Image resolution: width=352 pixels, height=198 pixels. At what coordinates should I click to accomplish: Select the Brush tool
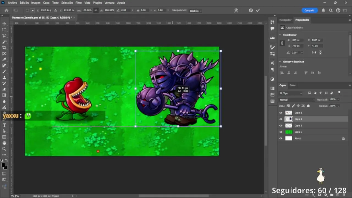pyautogui.click(x=4, y=71)
